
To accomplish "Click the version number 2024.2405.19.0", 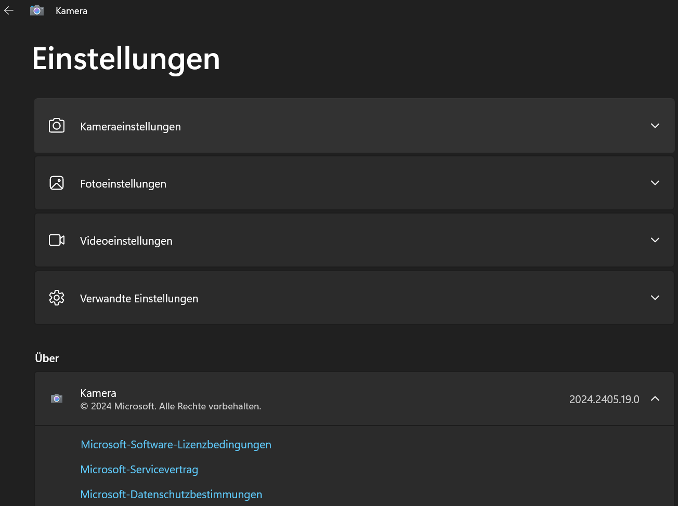I will pos(604,400).
